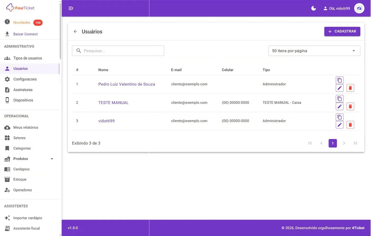
Task: Click the v1.0.0 version label
Action: (73, 228)
